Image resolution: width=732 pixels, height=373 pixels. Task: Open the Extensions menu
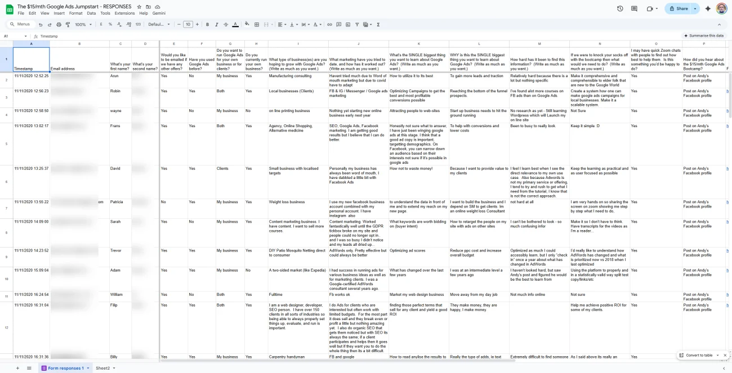(x=124, y=13)
